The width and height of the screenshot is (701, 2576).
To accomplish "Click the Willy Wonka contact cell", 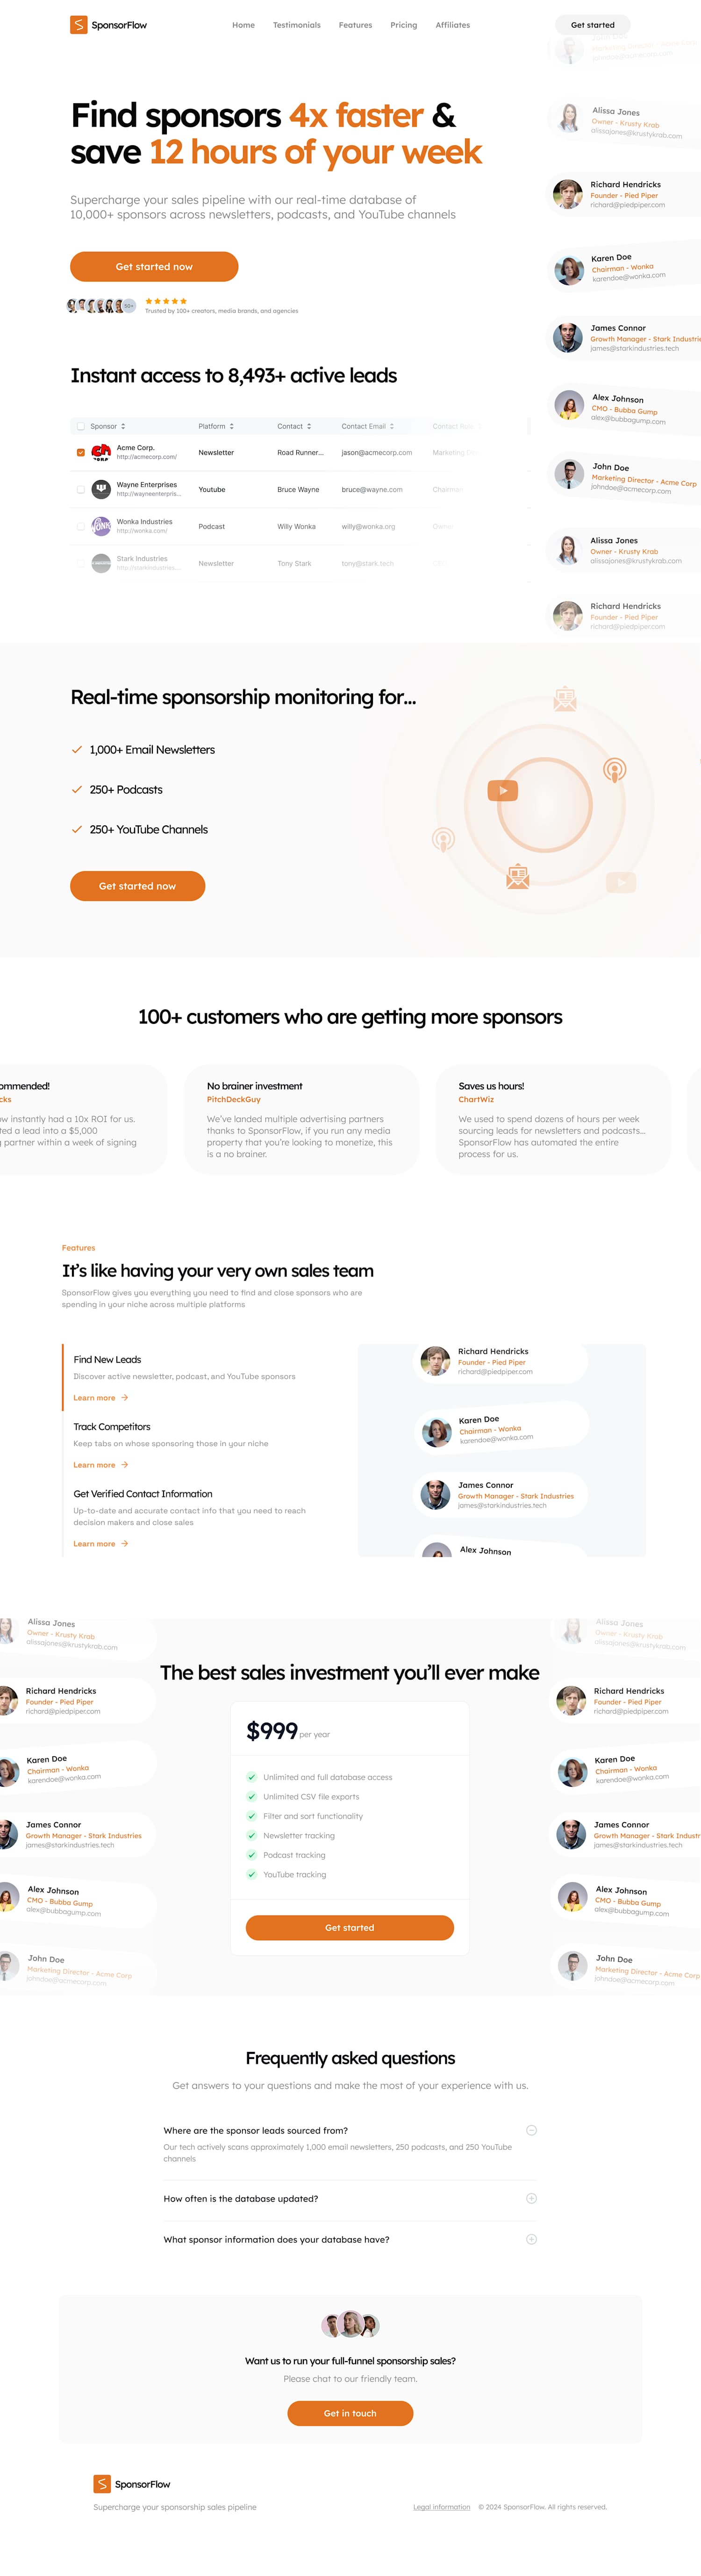I will point(297,526).
